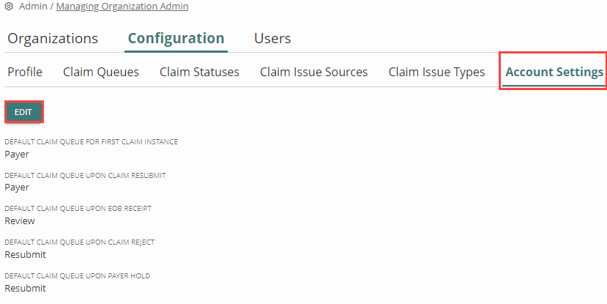The width and height of the screenshot is (607, 304).
Task: Click the Resubmit value under Payer Hold
Action: (25, 288)
